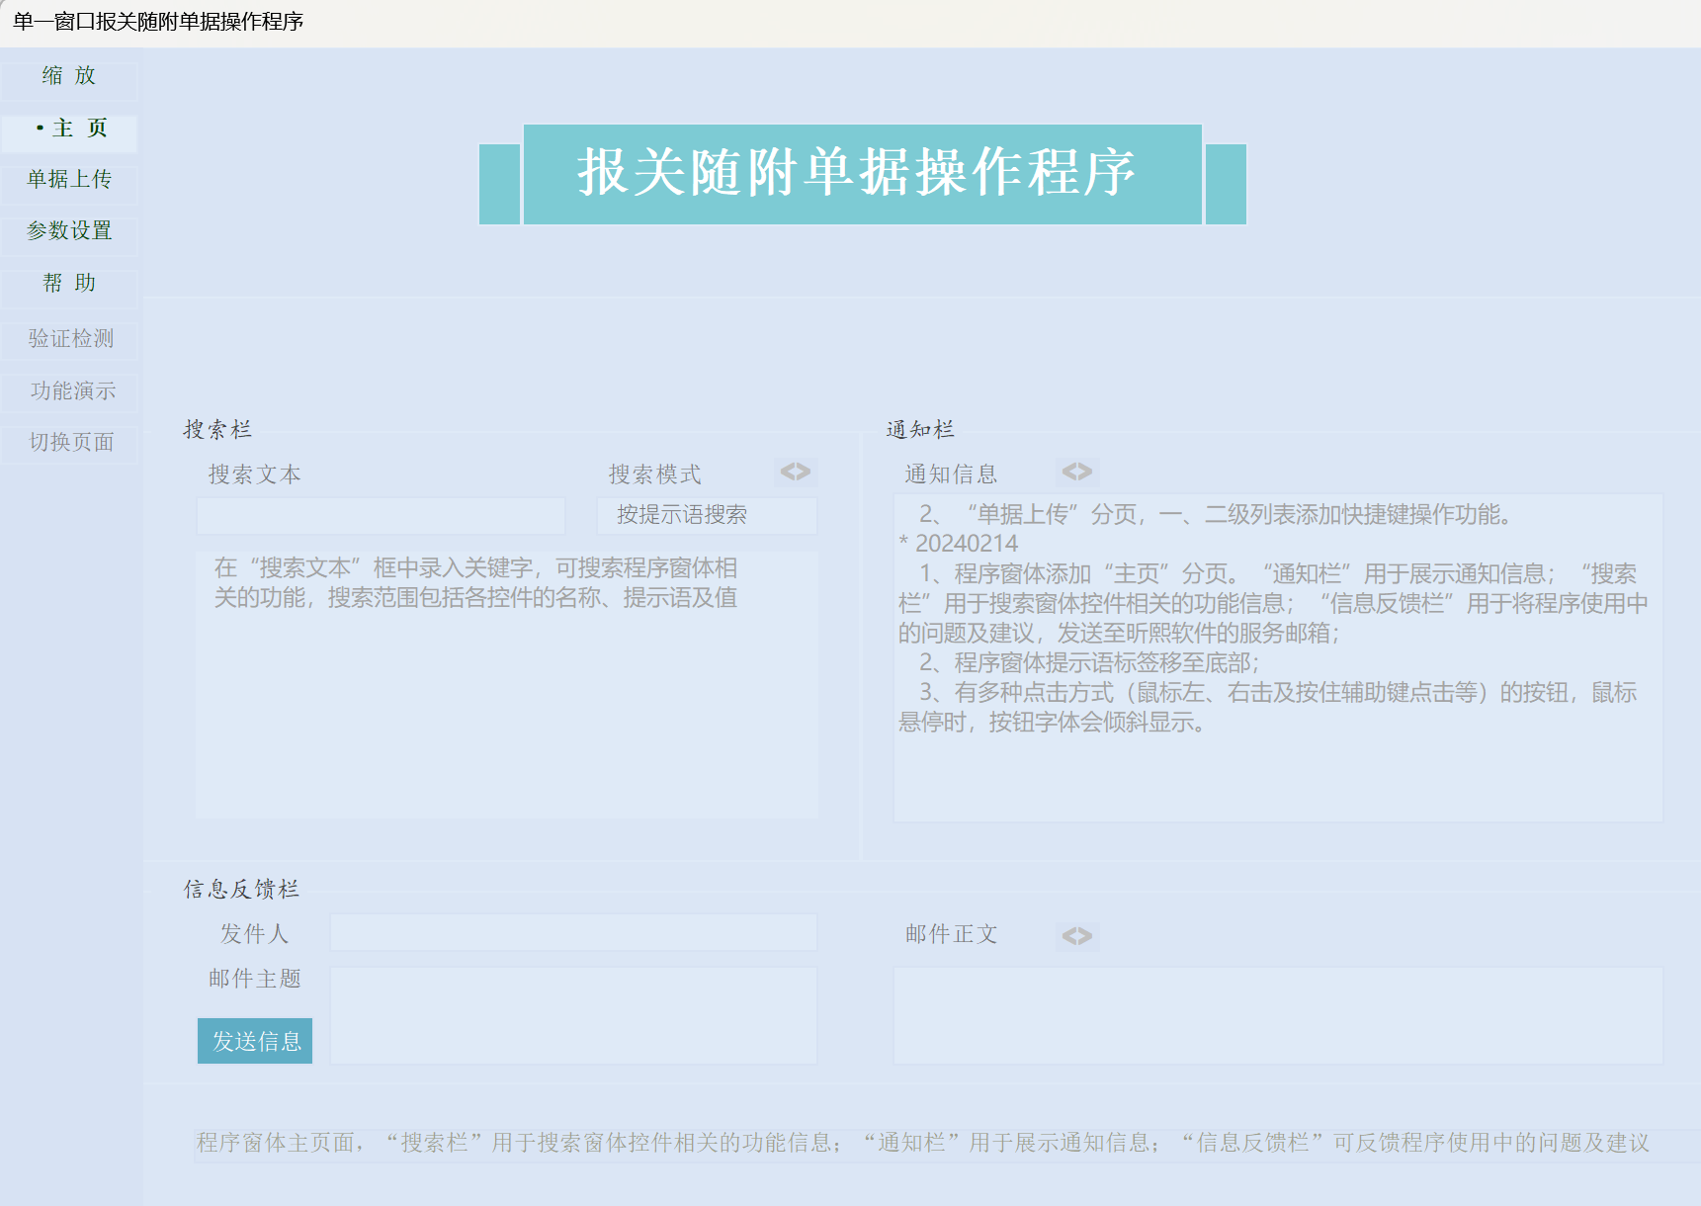Click the <> icon beside 通知信息

tap(1077, 473)
